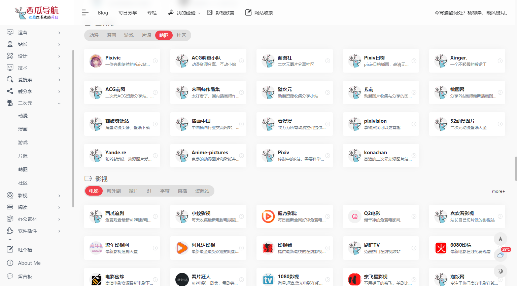The height and width of the screenshot is (286, 517).
Task: Toggle the sidebar collapse hamburger icon
Action: pyautogui.click(x=85, y=12)
